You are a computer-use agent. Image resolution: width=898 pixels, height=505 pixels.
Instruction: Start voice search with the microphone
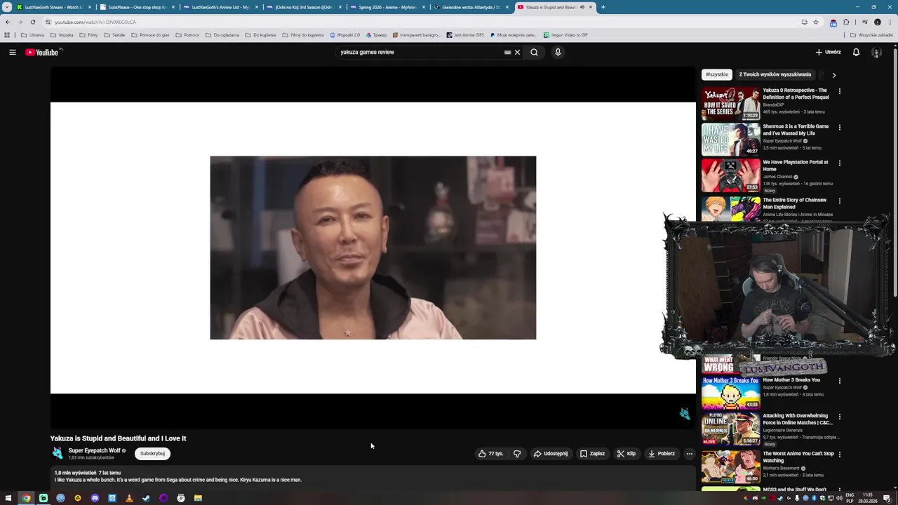click(558, 52)
